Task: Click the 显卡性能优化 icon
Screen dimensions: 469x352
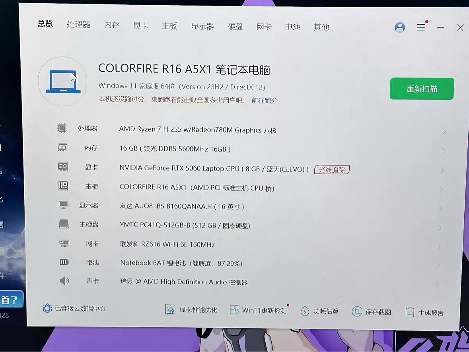Action: [170, 310]
